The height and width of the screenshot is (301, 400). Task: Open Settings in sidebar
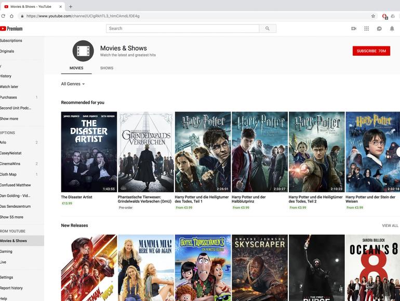pos(7,277)
